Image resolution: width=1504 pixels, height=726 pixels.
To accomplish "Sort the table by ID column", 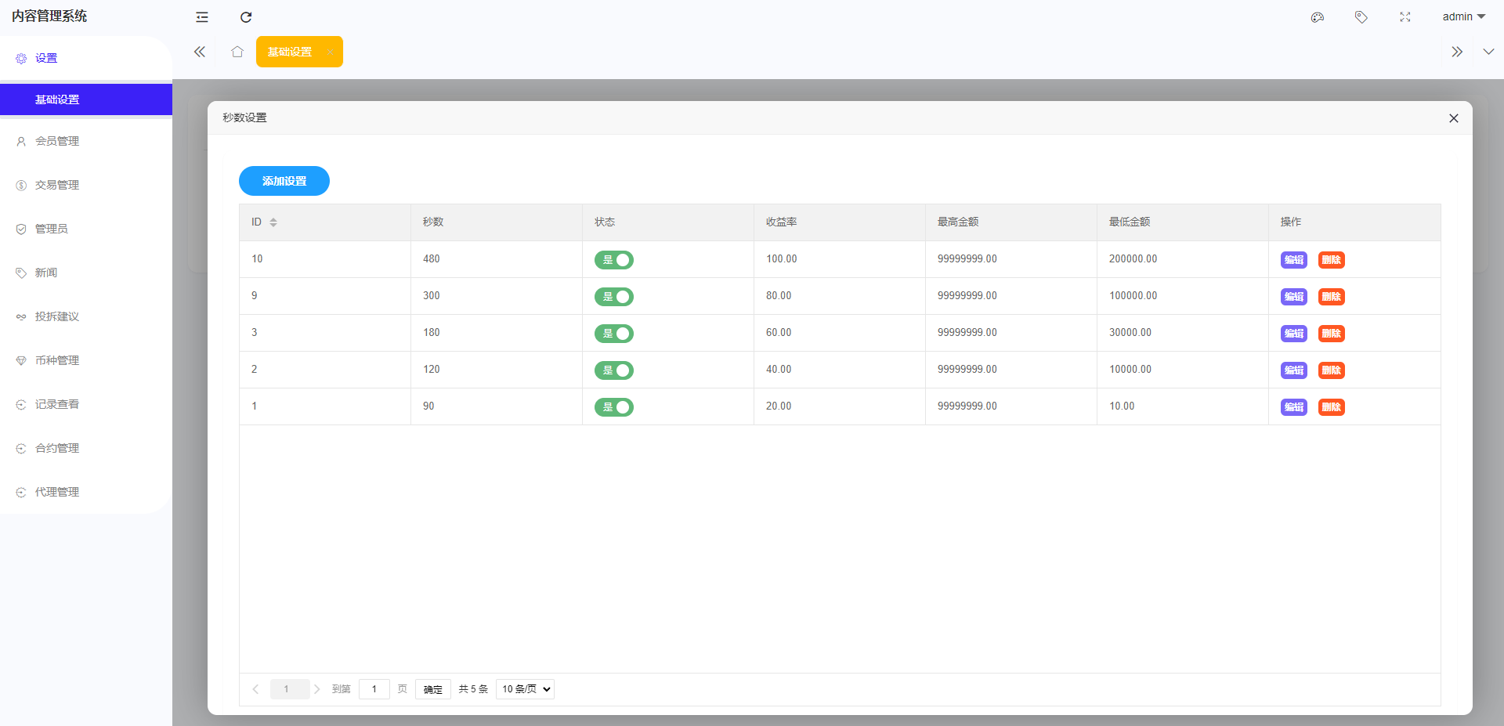I will click(273, 222).
